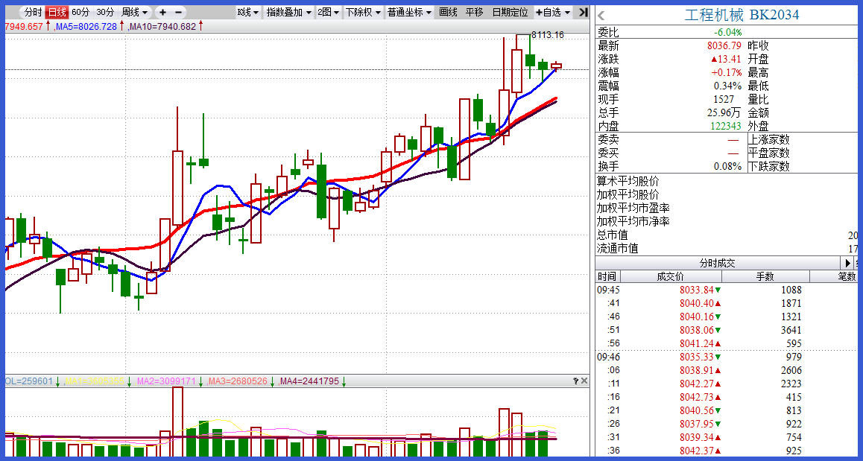
Task: Close the volume indicator sub-panel
Action: pyautogui.click(x=584, y=381)
